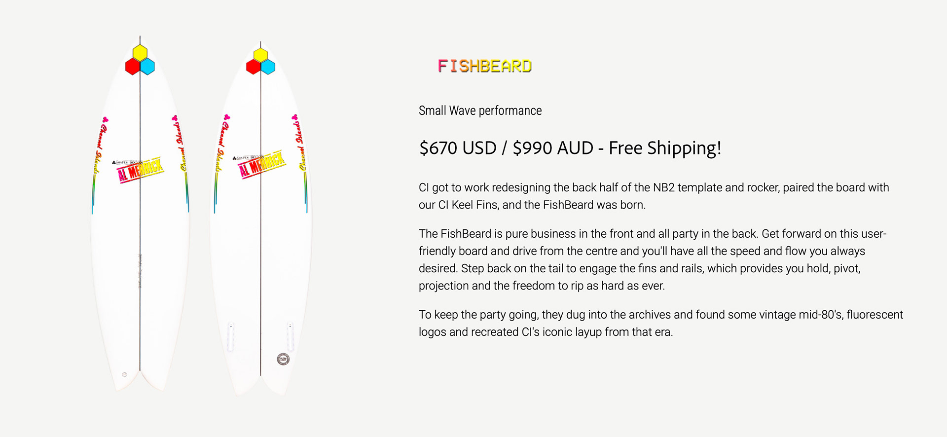
Task: Click the leash plug on left board tail
Action: 124,374
